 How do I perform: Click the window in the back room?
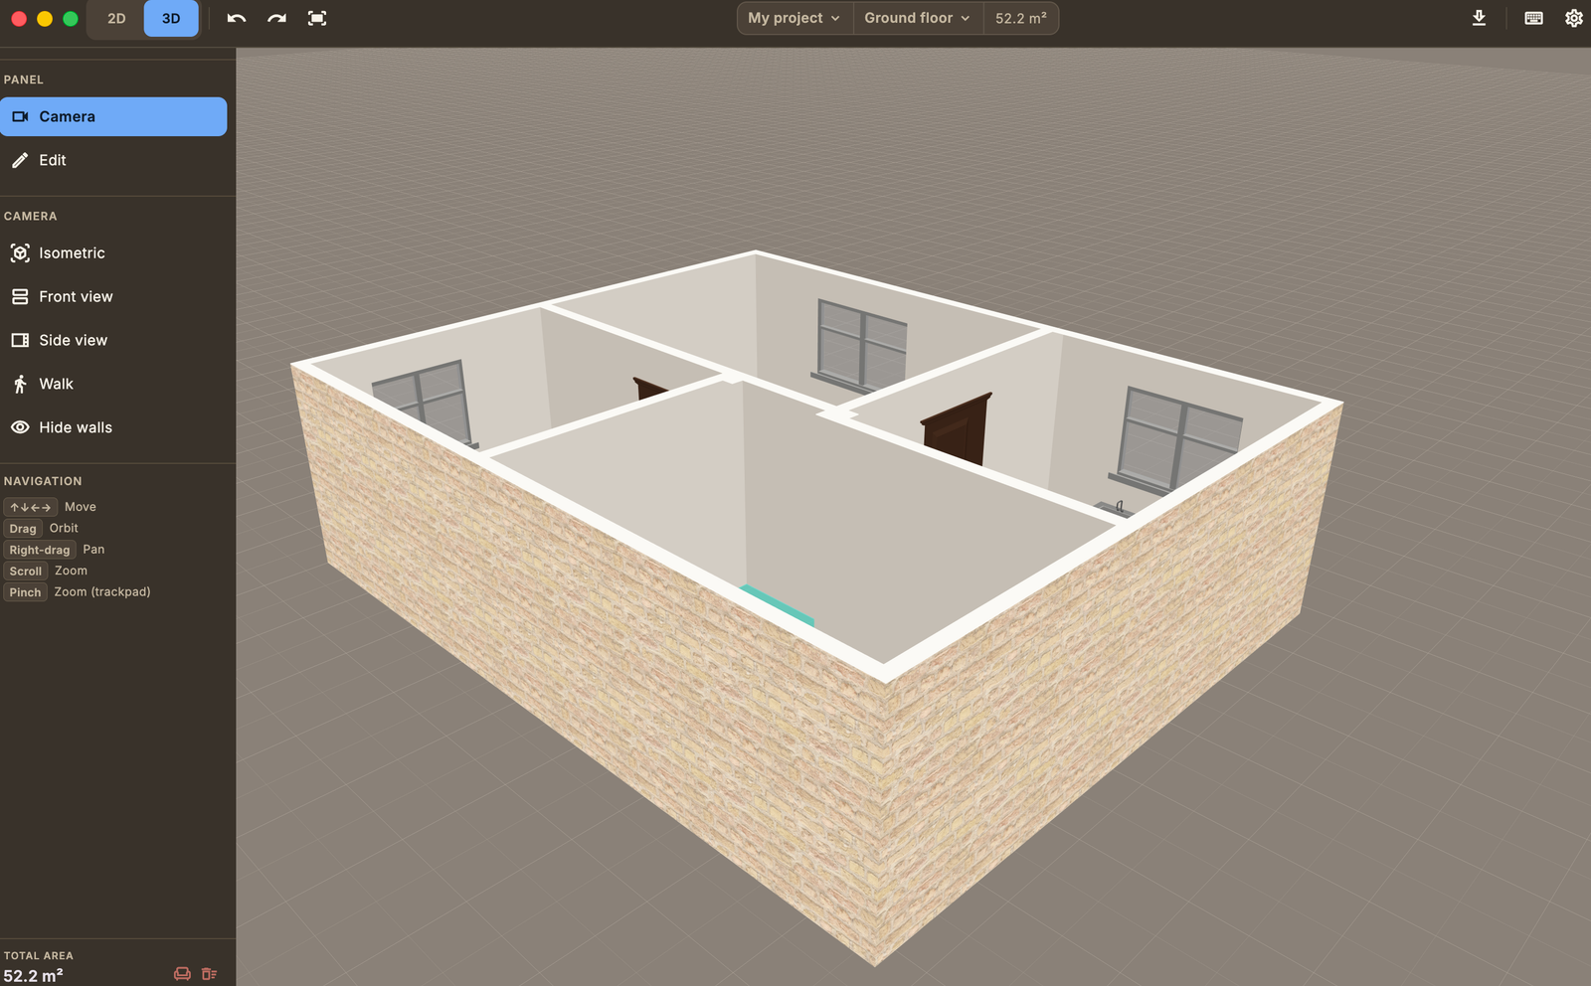point(861,344)
